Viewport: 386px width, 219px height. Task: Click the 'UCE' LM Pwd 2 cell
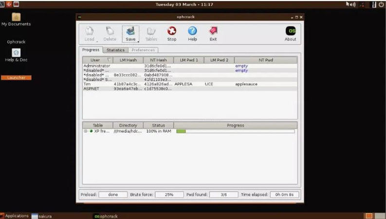[x=209, y=84]
